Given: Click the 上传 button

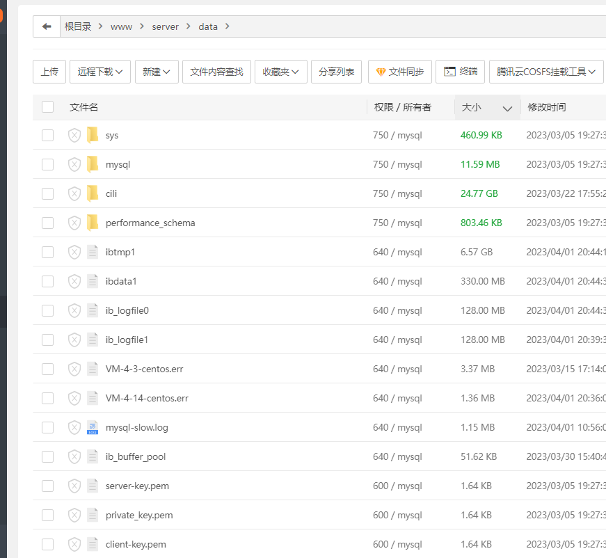Looking at the screenshot, I should (49, 72).
